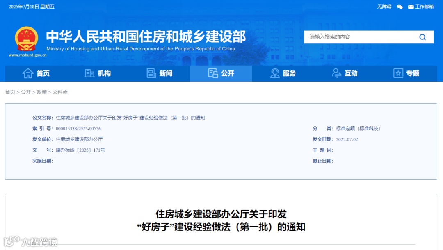Click the English ministry name subtitle
The image size is (443, 250).
pos(141,48)
